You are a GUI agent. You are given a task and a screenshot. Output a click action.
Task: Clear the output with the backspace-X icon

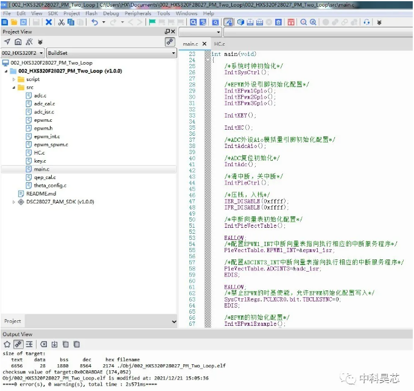(44, 344)
